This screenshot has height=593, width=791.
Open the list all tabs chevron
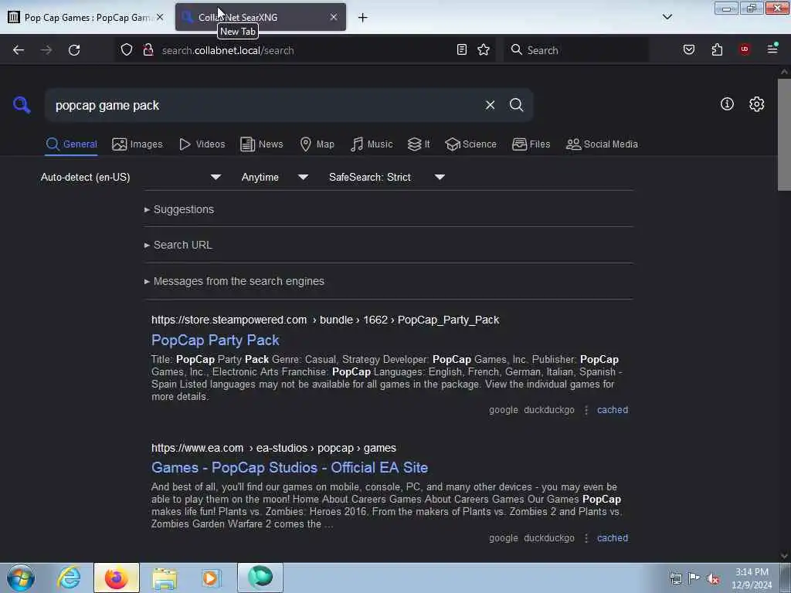click(x=667, y=17)
